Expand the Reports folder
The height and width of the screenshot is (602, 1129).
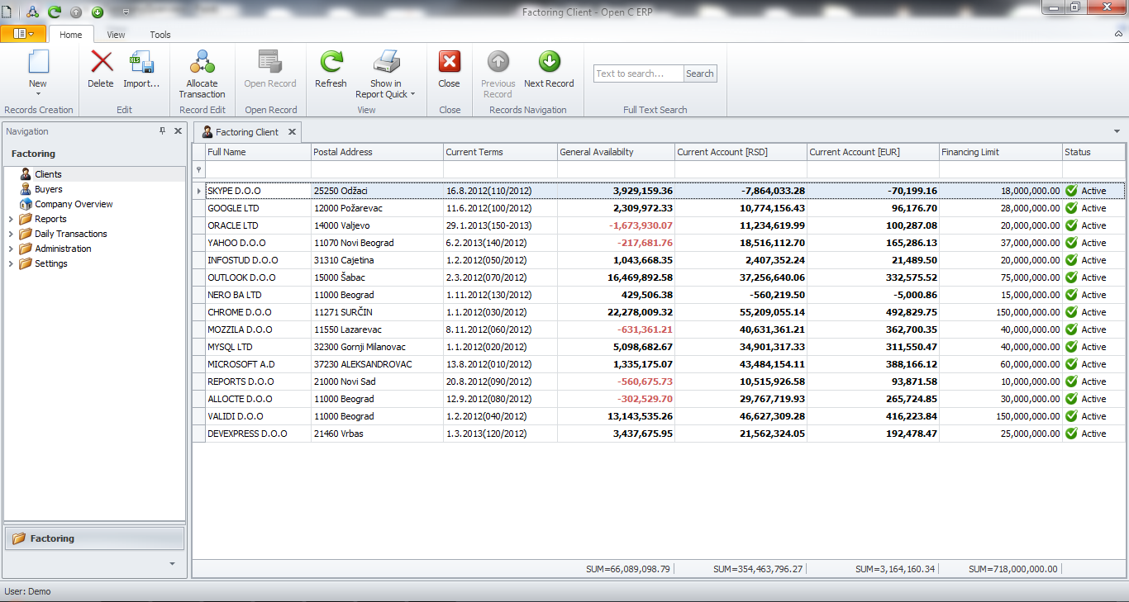click(x=11, y=219)
